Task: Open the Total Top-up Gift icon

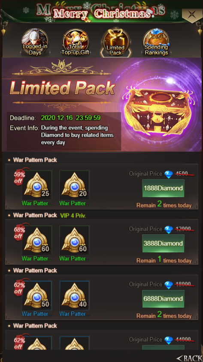Action: pos(76,43)
